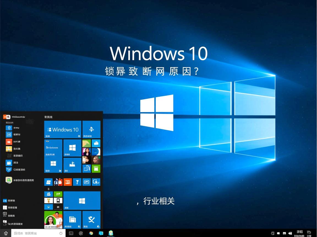Click the bottom power option in the Start menu sidebar
Image resolution: width=317 pixels, height=237 pixels.
[x=5, y=224]
